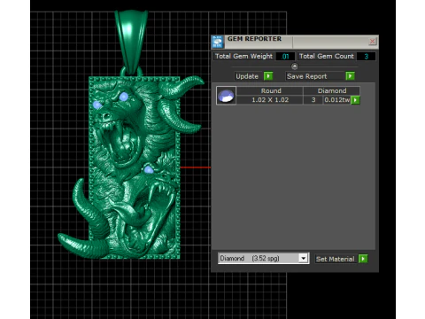Click the dropdown arrow of the material combo box

[303, 259]
